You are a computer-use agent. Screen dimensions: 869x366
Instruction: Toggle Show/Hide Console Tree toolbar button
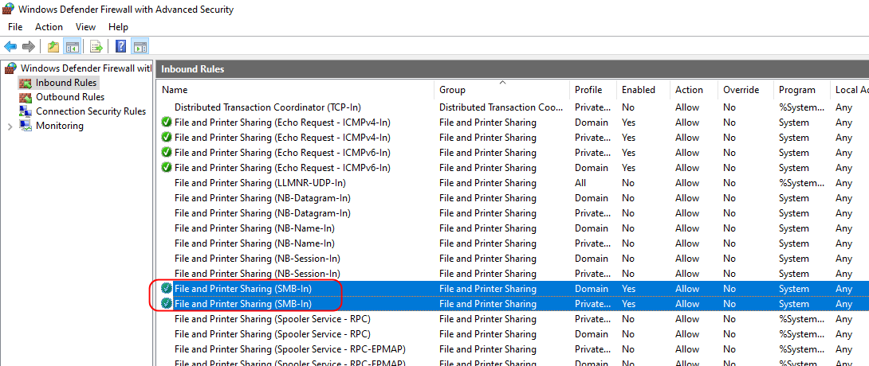point(72,47)
